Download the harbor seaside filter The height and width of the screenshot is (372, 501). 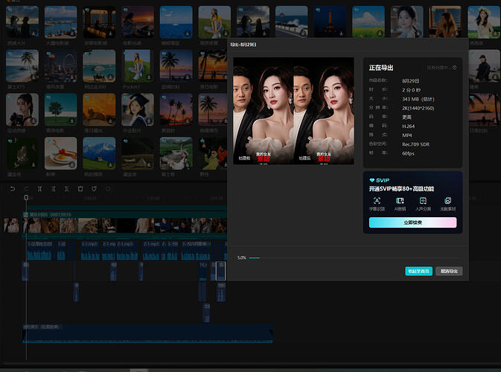coord(72,33)
